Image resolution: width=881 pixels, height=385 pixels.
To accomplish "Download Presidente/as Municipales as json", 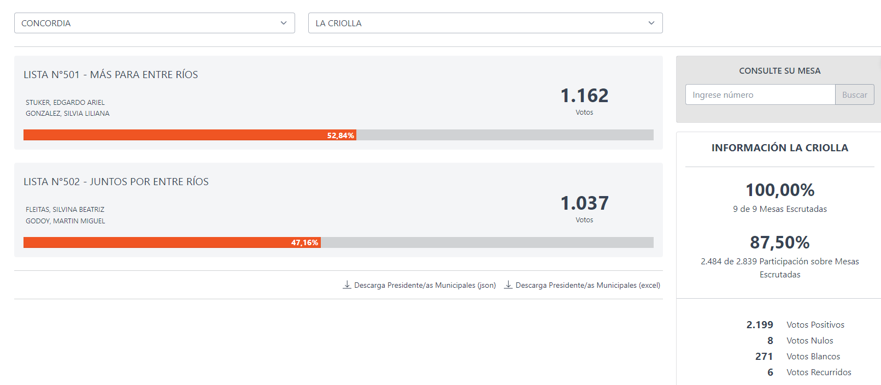I will pos(425,285).
